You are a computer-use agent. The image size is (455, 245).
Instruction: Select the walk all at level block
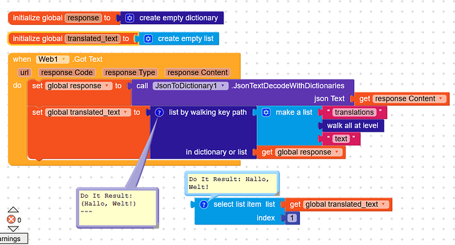(x=352, y=126)
